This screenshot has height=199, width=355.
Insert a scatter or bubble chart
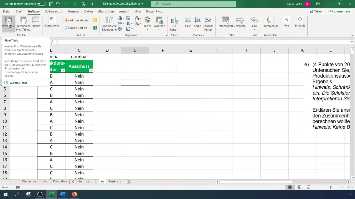[x=130, y=29]
